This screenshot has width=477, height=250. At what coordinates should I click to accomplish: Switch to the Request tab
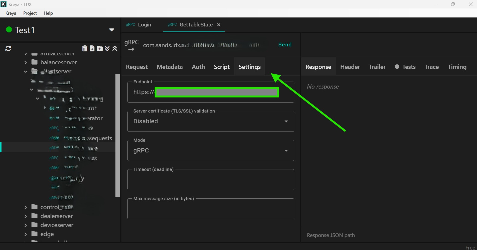pos(137,67)
